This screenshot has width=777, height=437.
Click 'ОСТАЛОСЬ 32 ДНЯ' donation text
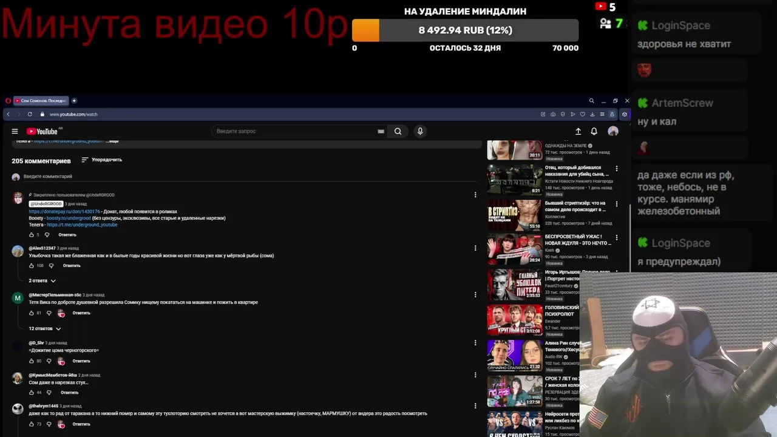[x=465, y=48]
